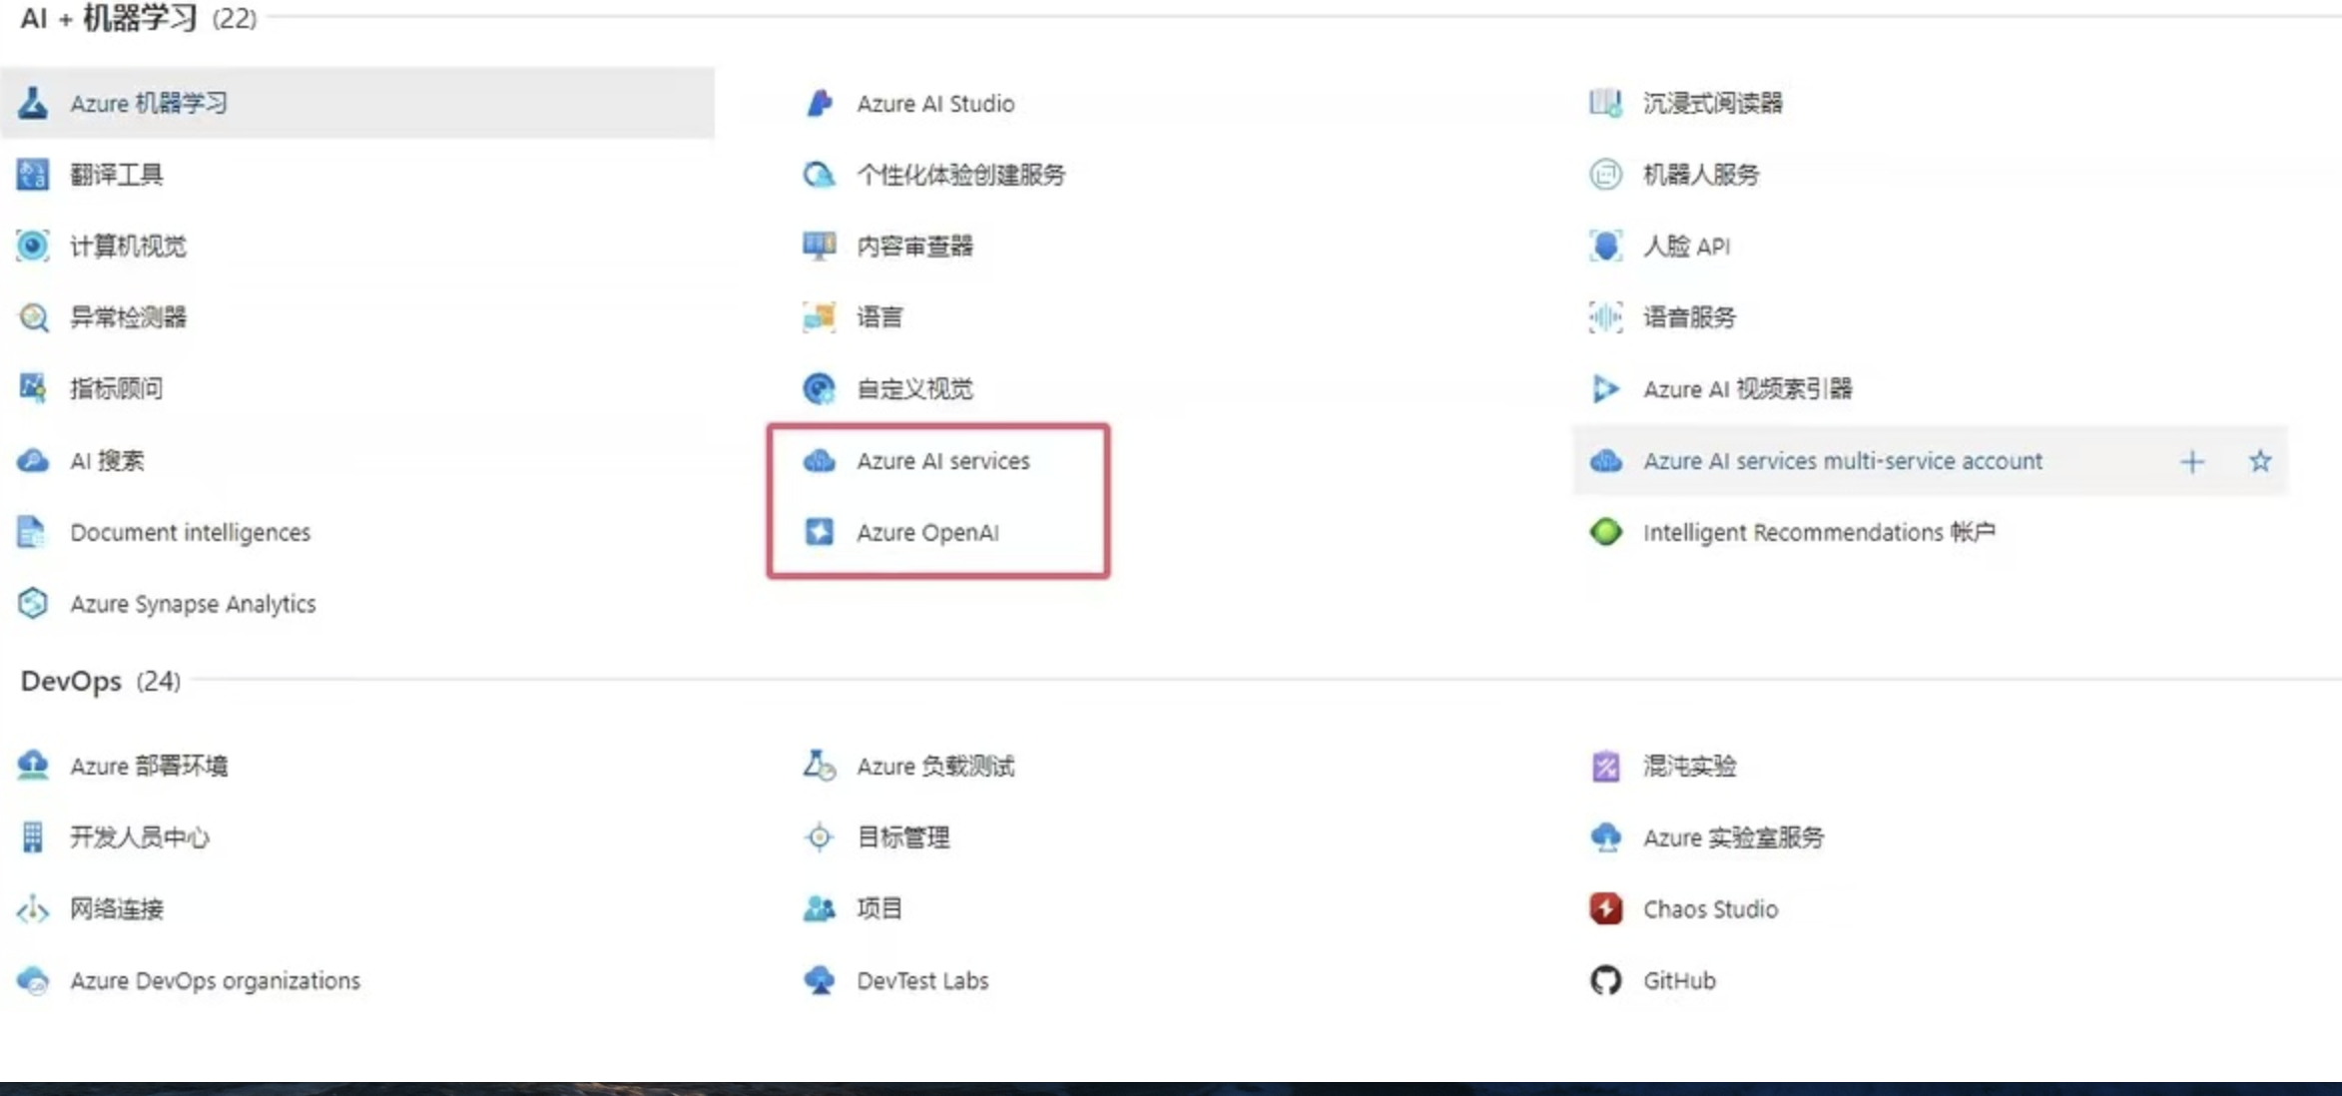The height and width of the screenshot is (1096, 2342).
Task: Click the Azure OpenAI icon
Action: (x=820, y=532)
